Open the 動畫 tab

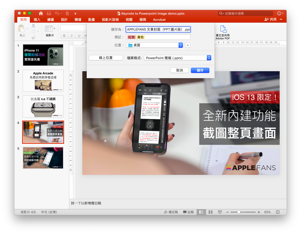click(x=92, y=20)
